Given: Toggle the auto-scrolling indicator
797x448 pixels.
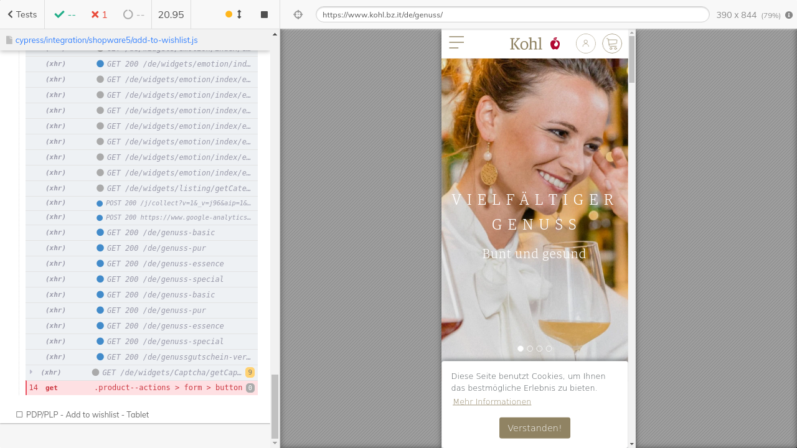Looking at the screenshot, I should tap(233, 14).
